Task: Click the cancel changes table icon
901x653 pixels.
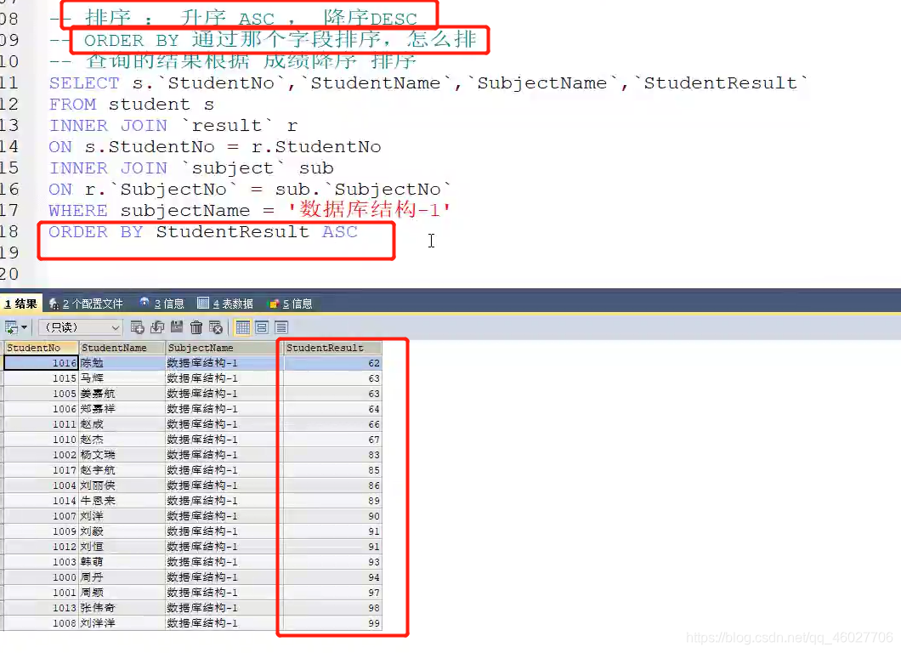Action: [x=216, y=327]
